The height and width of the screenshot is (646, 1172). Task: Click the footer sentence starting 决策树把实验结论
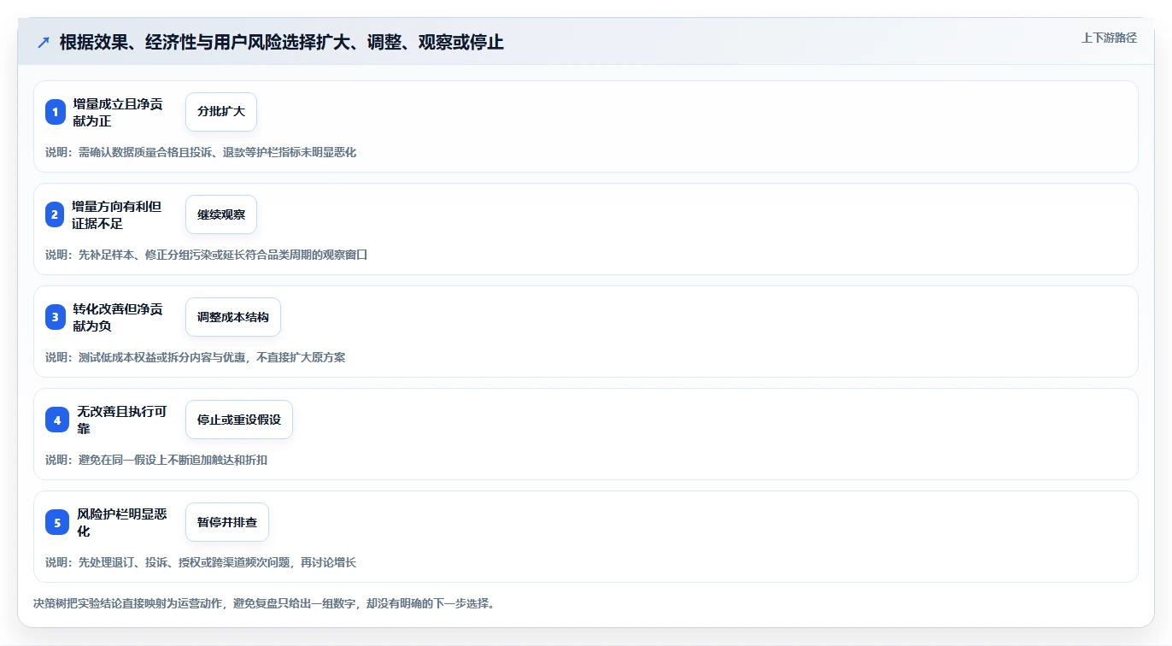(x=264, y=603)
